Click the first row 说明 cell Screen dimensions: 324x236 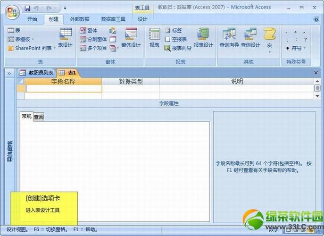click(237, 89)
